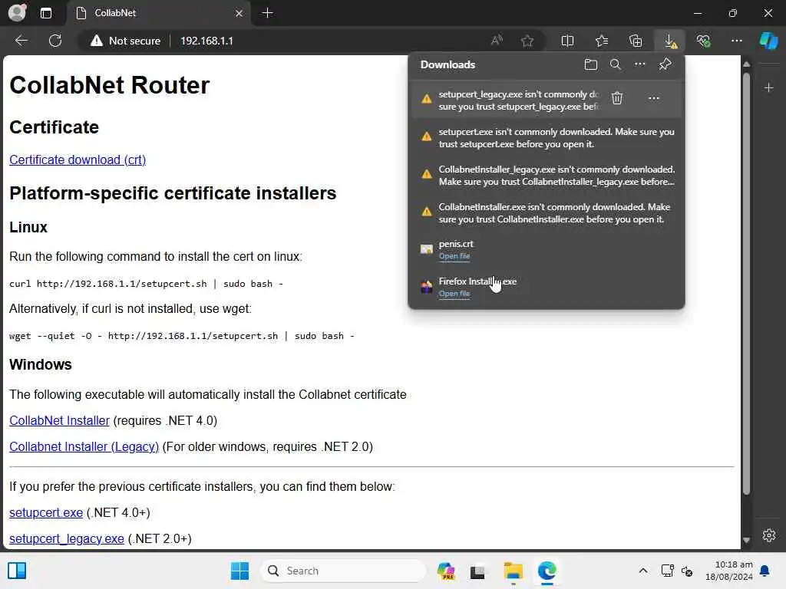Open Browser essentials heart icon
Viewport: 786px width, 589px height.
pyautogui.click(x=704, y=41)
